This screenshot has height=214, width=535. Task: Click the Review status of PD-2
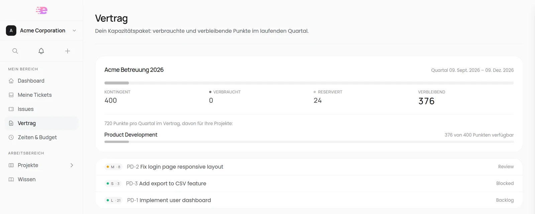coord(506,167)
